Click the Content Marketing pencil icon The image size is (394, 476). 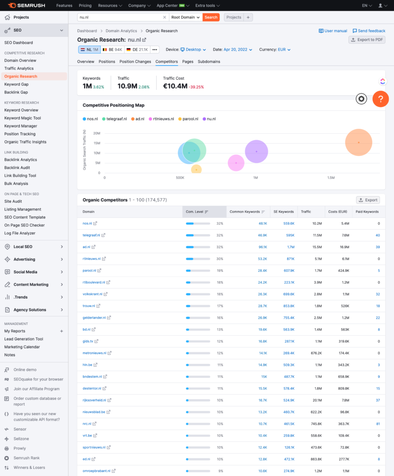(x=7, y=284)
